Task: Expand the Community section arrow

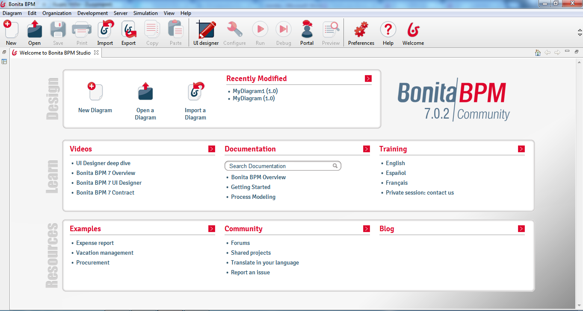Action: (x=367, y=229)
